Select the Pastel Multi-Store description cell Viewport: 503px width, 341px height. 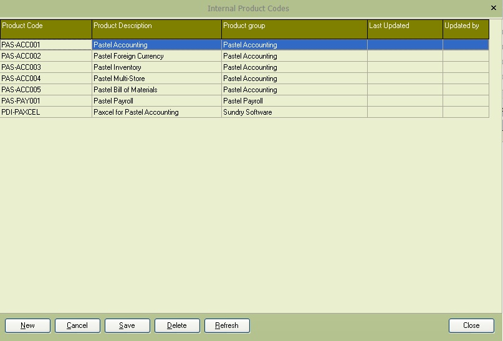[156, 79]
